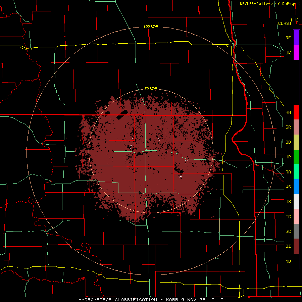
Task: Click the HA red legend color block
Action: [x=296, y=112]
